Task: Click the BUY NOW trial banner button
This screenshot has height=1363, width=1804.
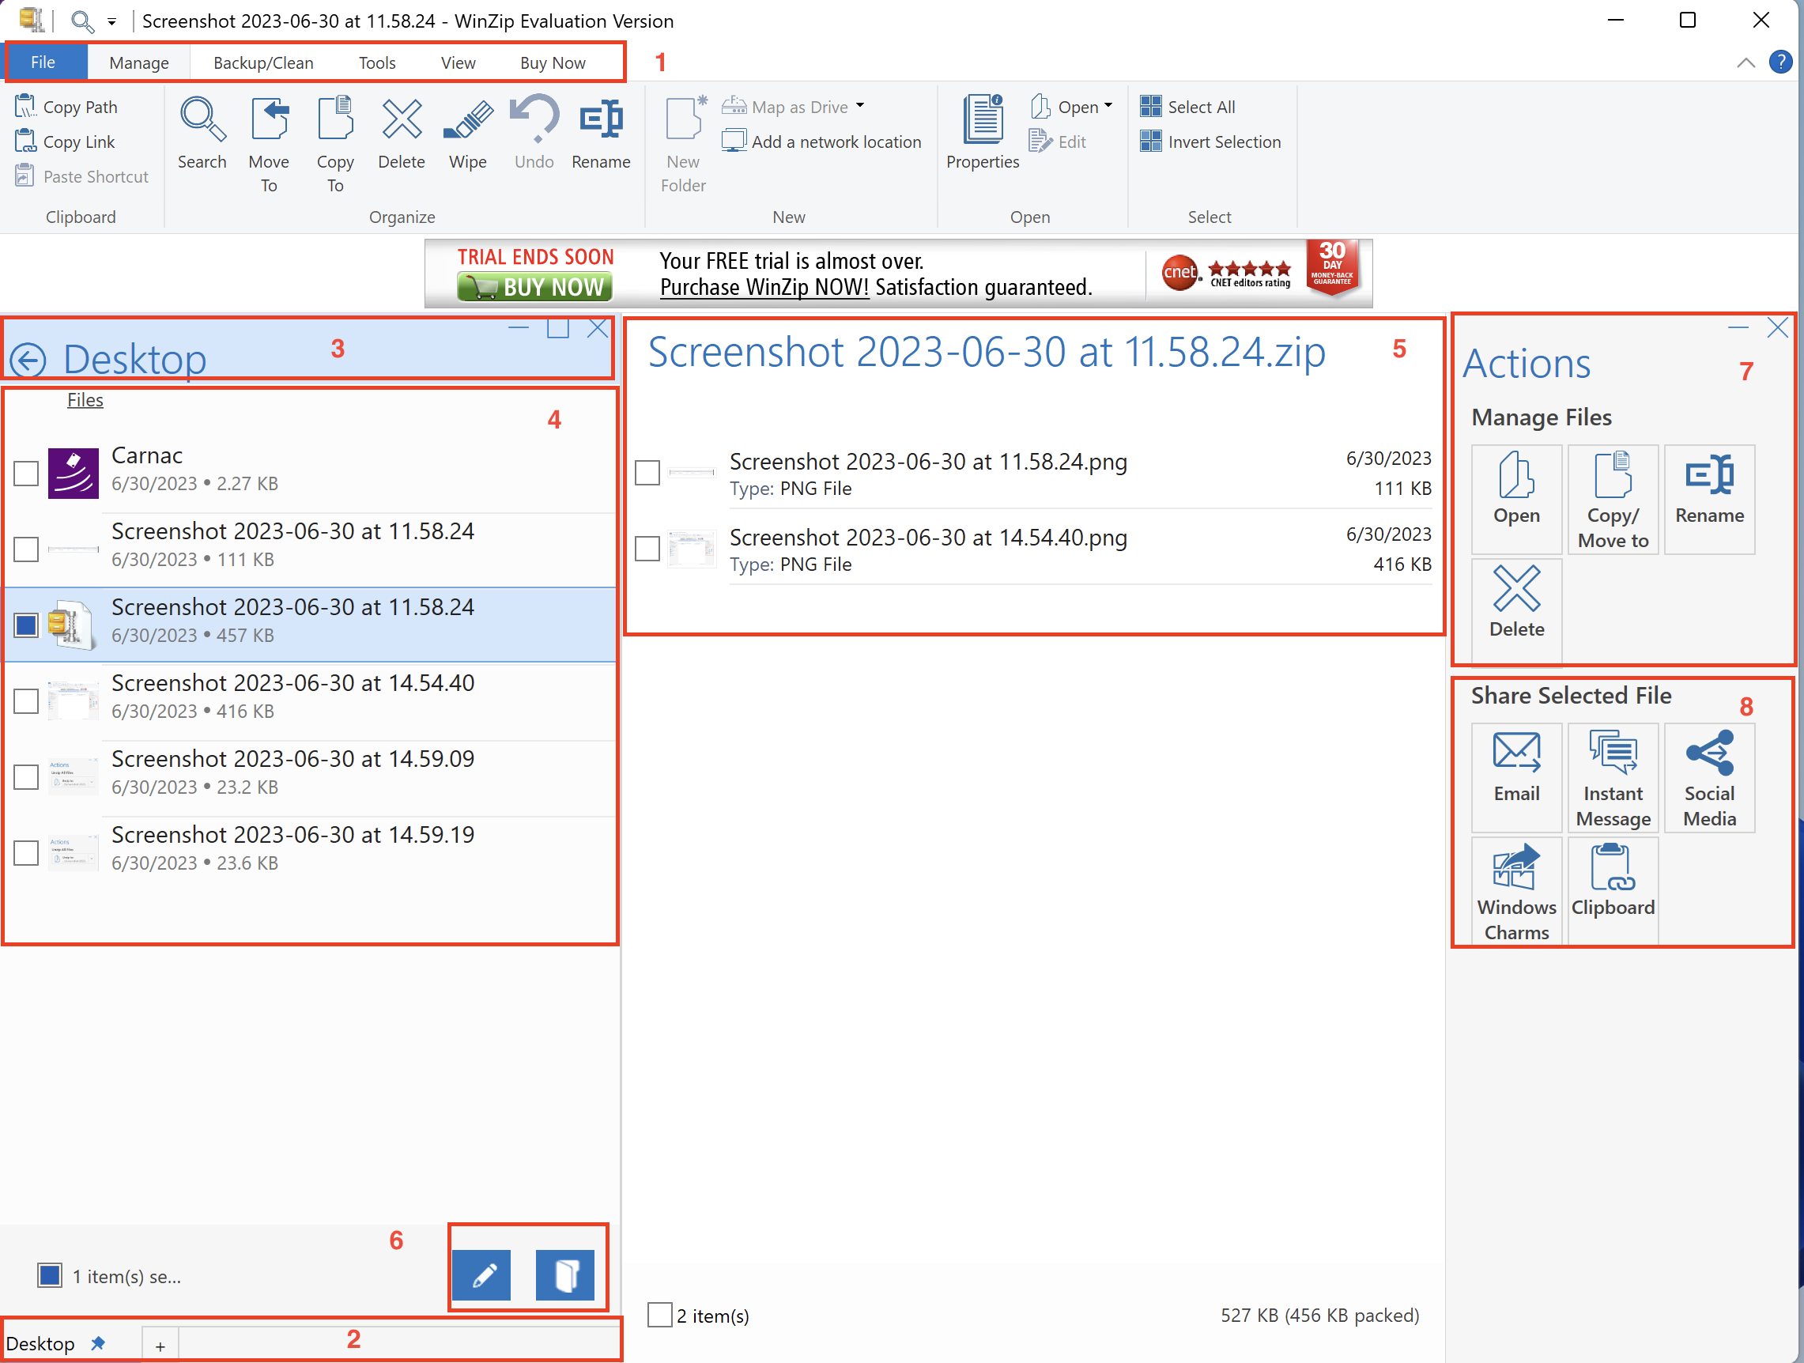Action: (534, 286)
